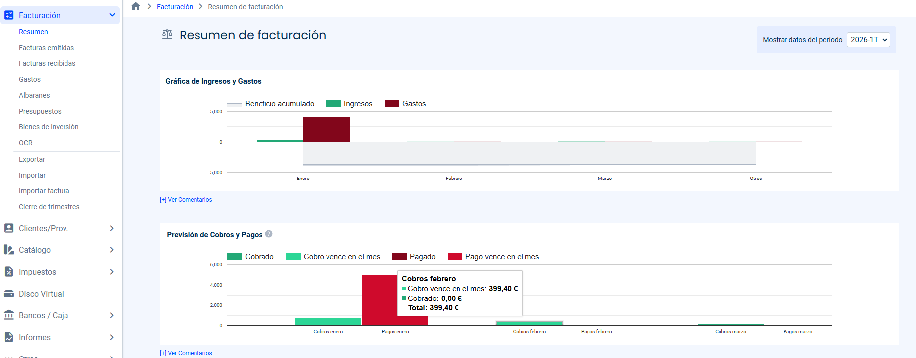Toggle Gastos series in chart legend
The image size is (916, 358).
pos(405,104)
